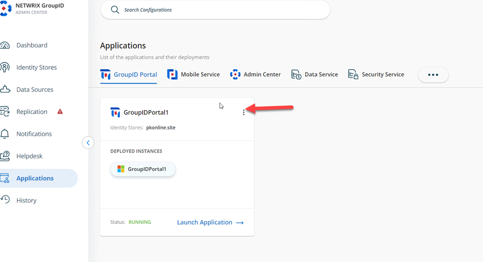
Task: Click the search magnifier icon
Action: [115, 10]
